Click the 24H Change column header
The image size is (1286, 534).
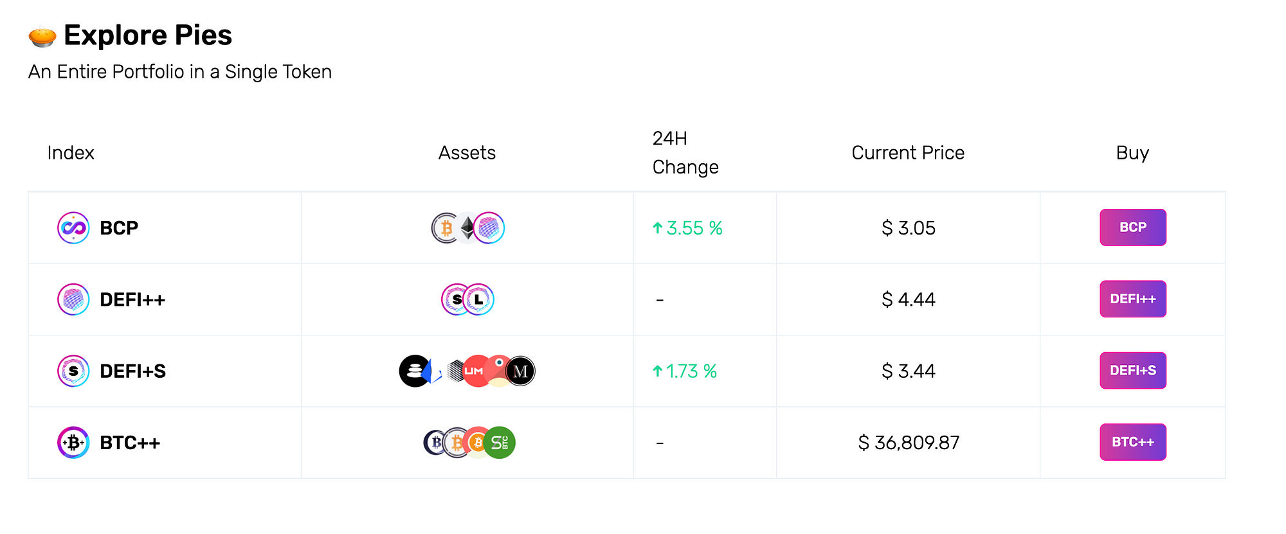click(685, 153)
